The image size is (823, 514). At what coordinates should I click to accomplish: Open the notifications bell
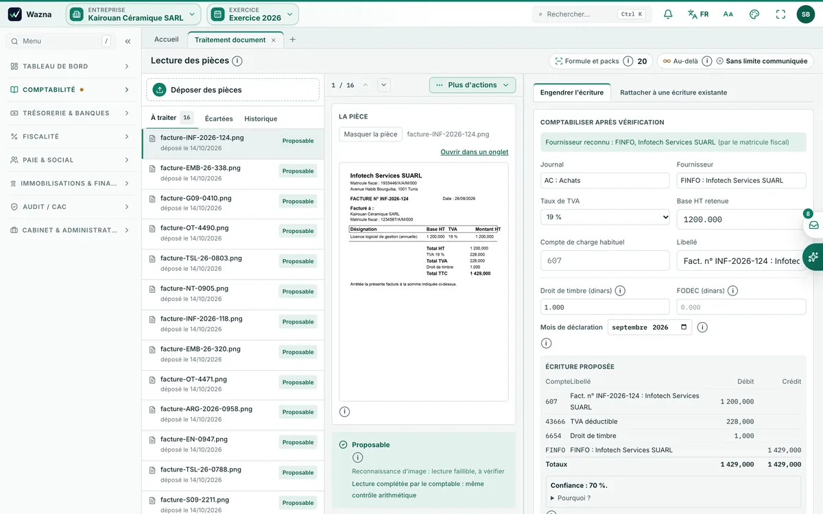(668, 14)
